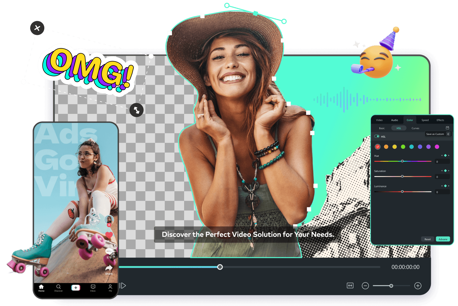Viewport: 458px width, 306px height.
Task: Click the Hue value input field
Action: (442, 161)
